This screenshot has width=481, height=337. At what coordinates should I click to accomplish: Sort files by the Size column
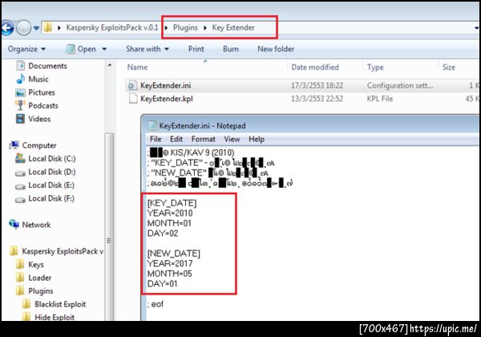(448, 67)
